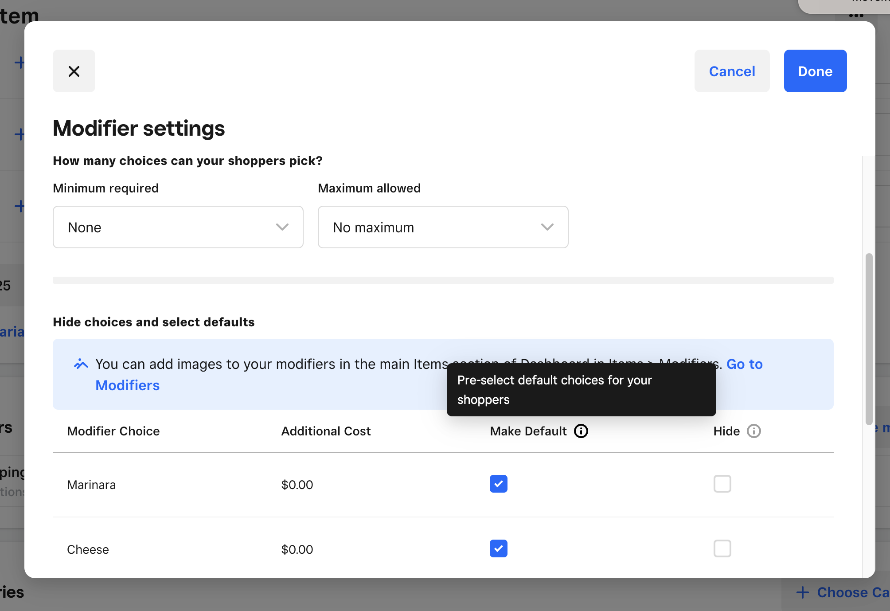
Task: Click image icon in the blue banner
Action: coord(81,364)
